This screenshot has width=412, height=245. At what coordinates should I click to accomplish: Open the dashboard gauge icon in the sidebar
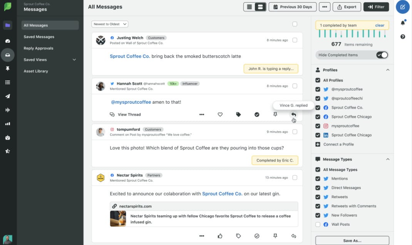8,41
